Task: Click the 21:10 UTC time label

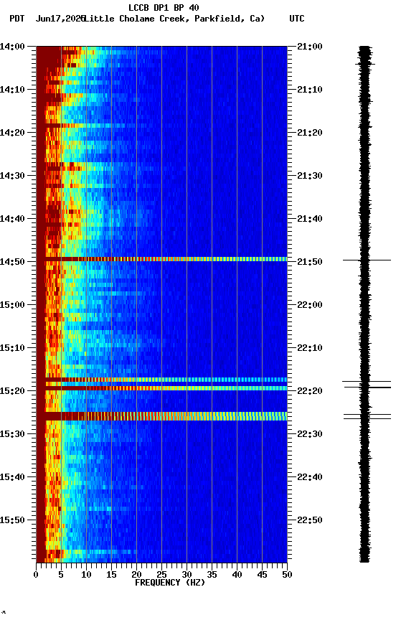Action: pos(310,90)
